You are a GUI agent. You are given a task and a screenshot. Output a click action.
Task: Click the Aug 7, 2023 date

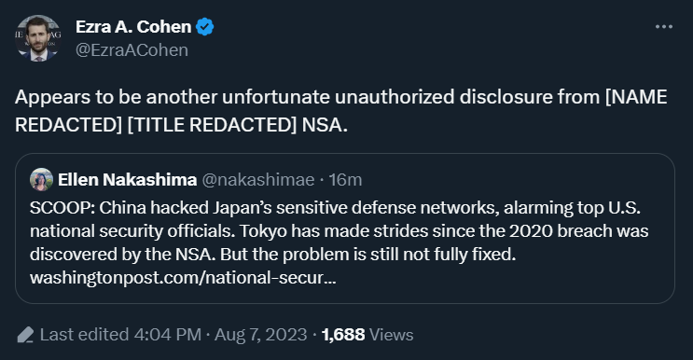pos(261,335)
